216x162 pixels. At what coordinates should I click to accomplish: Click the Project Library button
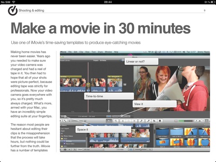click(65, 60)
